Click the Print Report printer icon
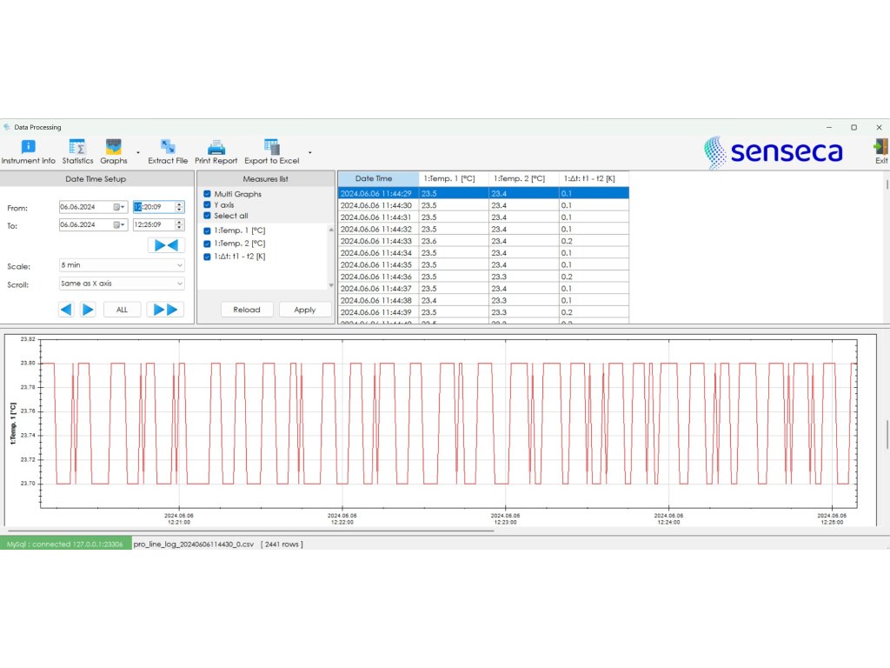 pos(216,148)
